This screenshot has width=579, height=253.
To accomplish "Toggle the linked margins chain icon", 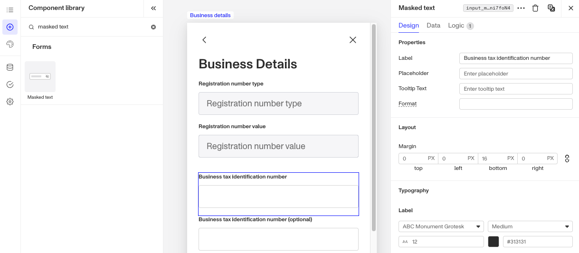I will (x=567, y=159).
